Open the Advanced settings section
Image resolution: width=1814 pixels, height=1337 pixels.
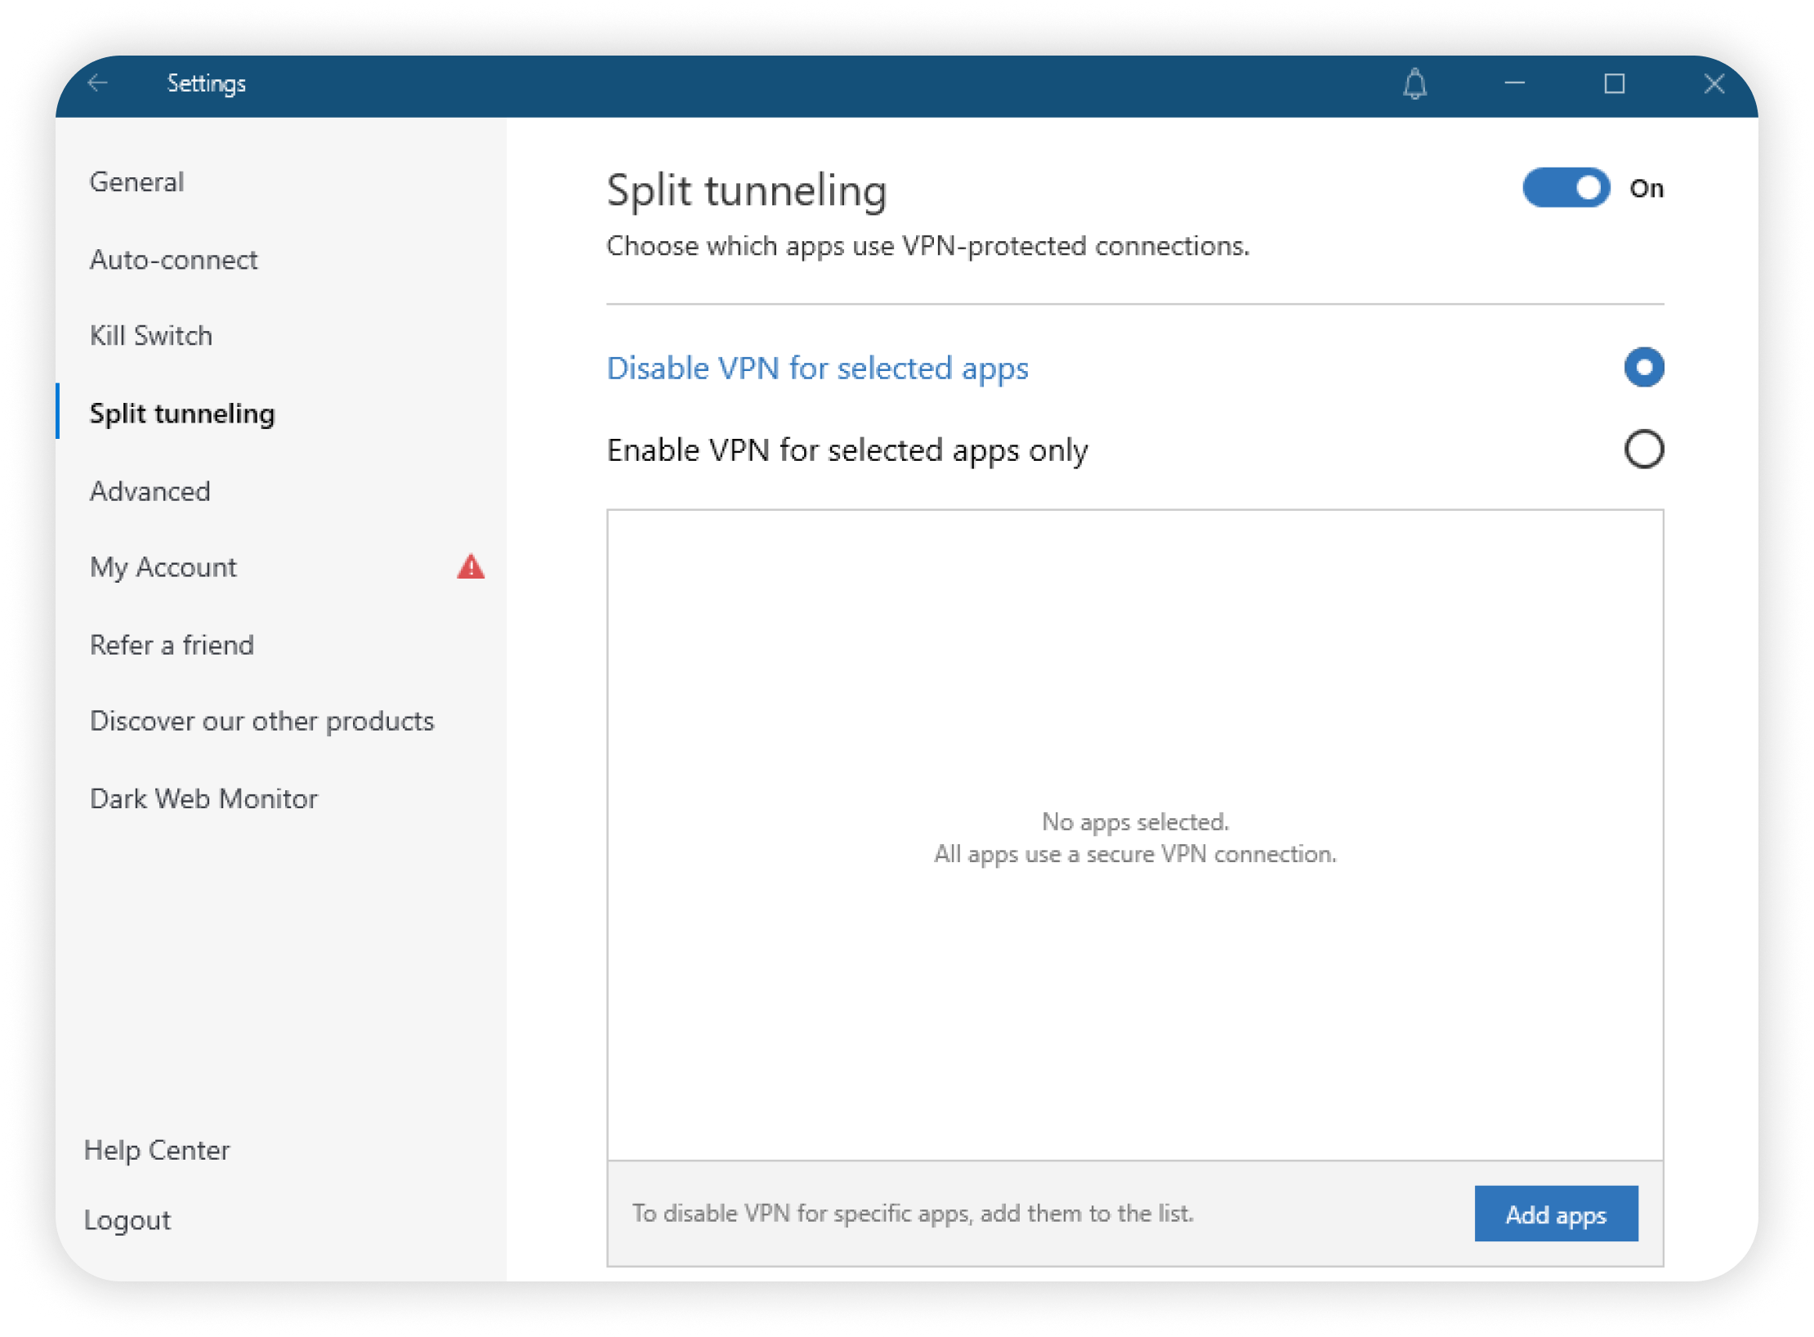click(150, 491)
